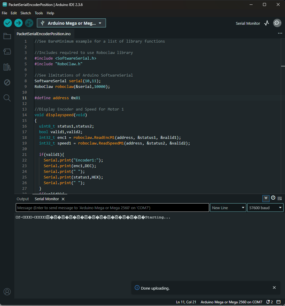This screenshot has width=285, height=306.
Task: Open the Sketch menu
Action: (x=26, y=13)
